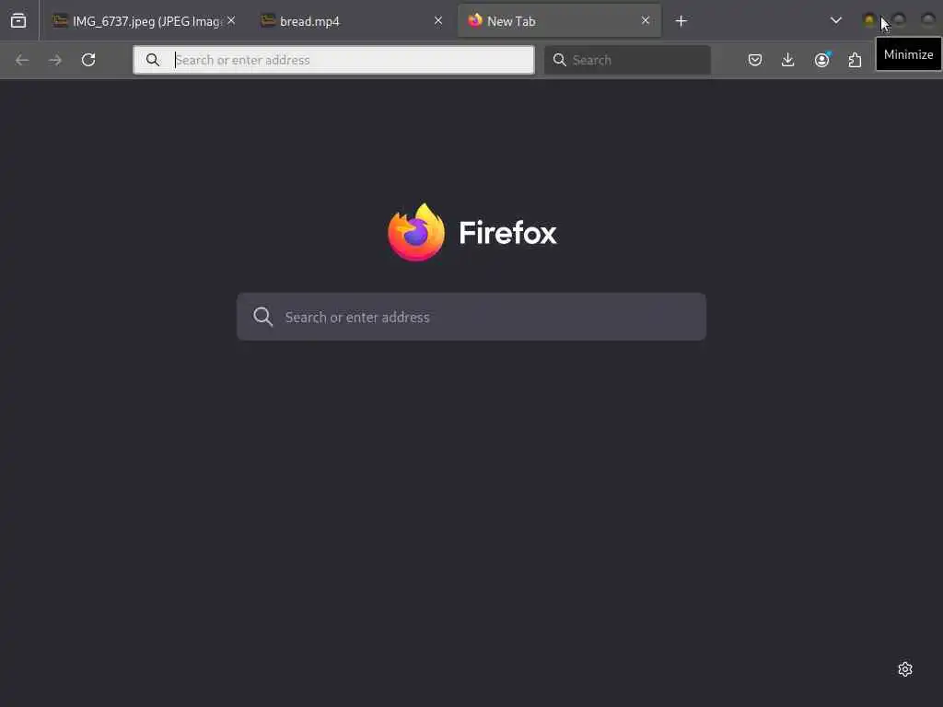
Task: Add a new tab with plus button
Action: point(681,21)
